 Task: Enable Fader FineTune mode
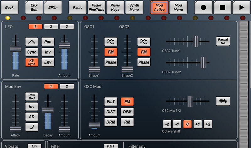[97, 7]
